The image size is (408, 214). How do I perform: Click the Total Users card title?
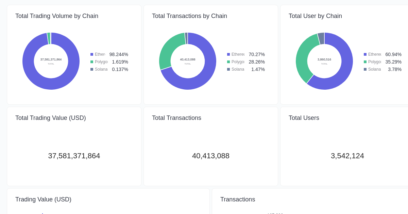click(304, 118)
